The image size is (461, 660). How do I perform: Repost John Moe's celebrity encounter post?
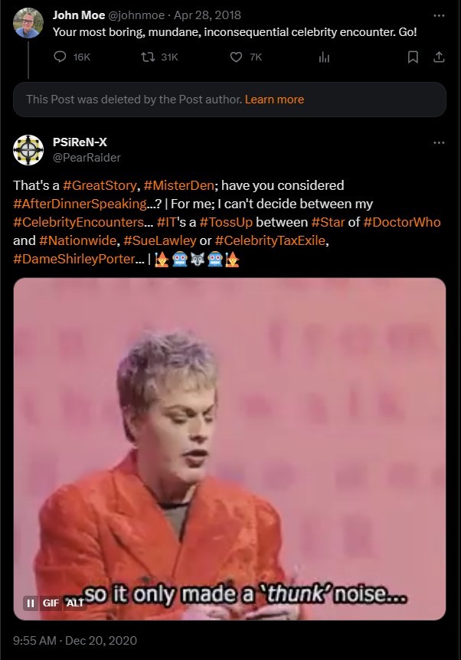click(148, 57)
